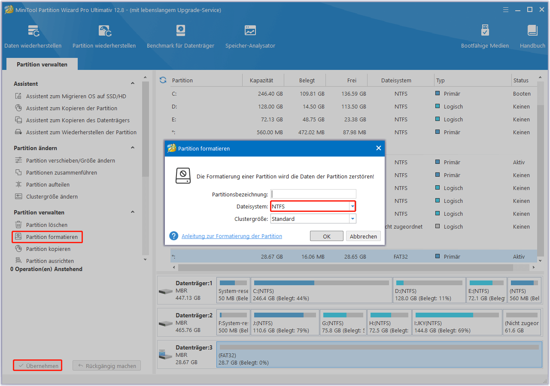Screen dimensions: 550x386
Task: Open the Handbuch manual
Action: pos(532,37)
